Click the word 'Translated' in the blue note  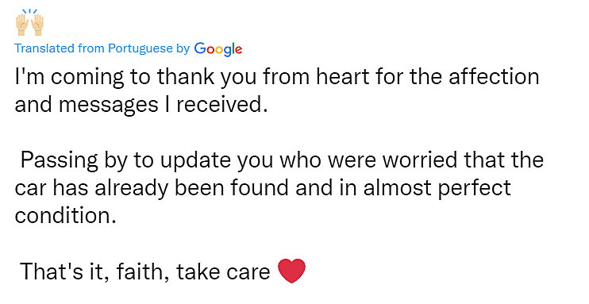44,48
